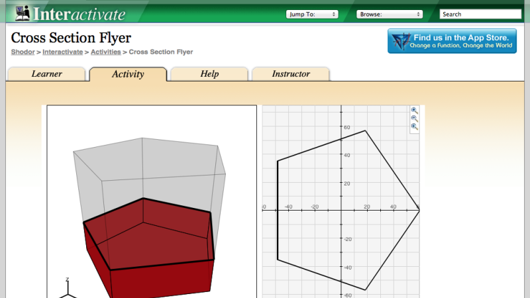
Task: Click the Cross Section Flyer heading
Action: pos(71,38)
